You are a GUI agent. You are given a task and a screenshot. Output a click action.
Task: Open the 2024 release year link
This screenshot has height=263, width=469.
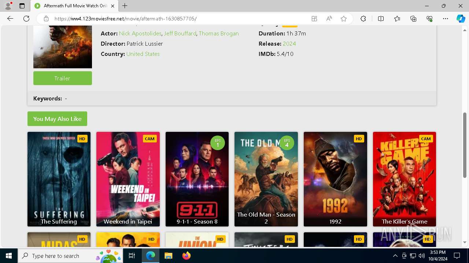pyautogui.click(x=289, y=43)
